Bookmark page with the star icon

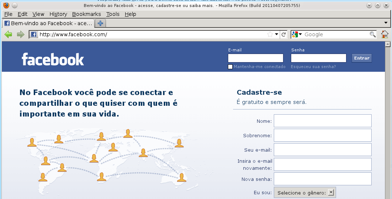click(270, 34)
